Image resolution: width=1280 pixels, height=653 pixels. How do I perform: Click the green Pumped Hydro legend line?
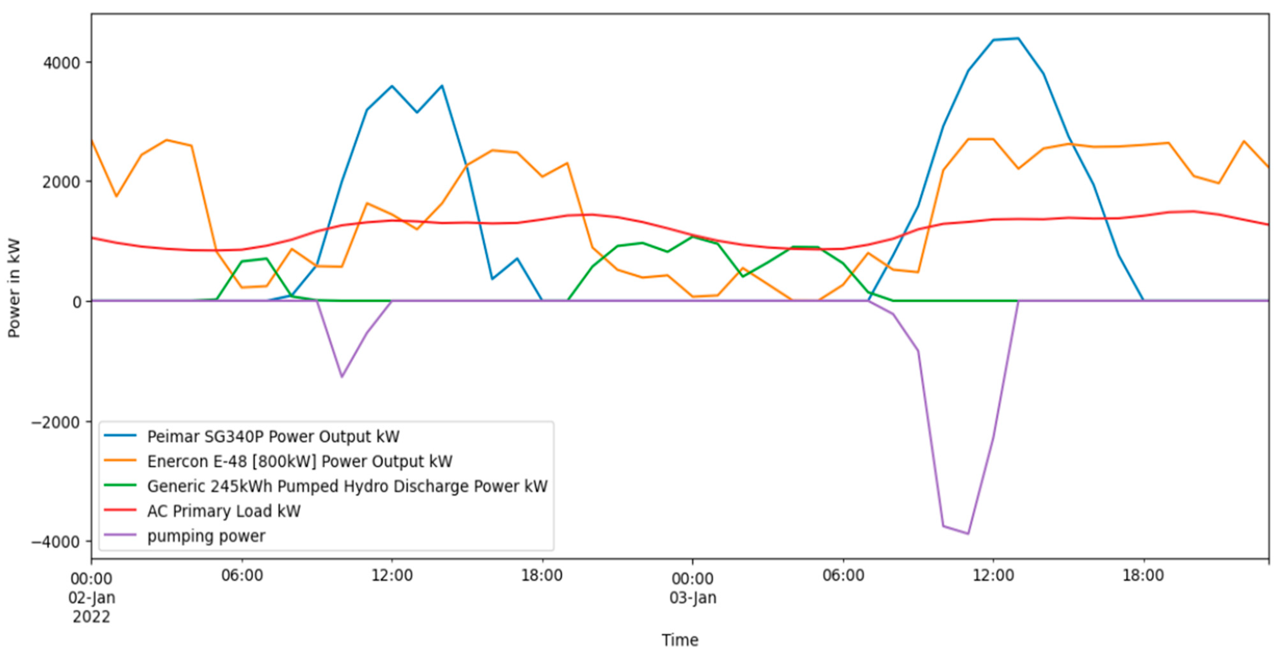pos(120,485)
